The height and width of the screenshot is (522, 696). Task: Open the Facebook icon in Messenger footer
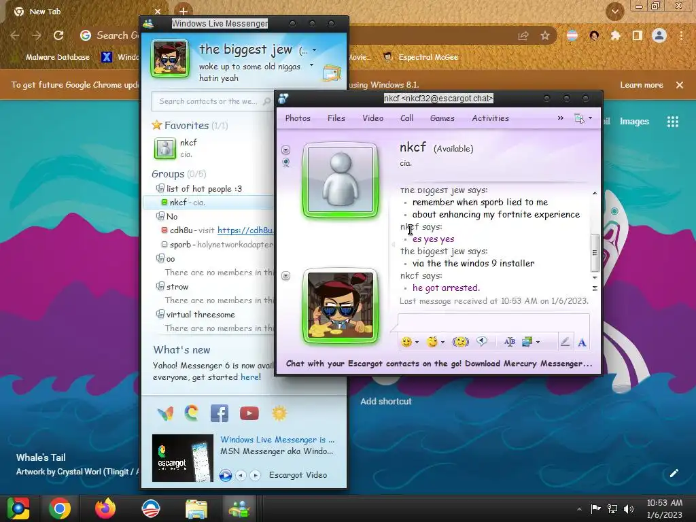tap(220, 413)
